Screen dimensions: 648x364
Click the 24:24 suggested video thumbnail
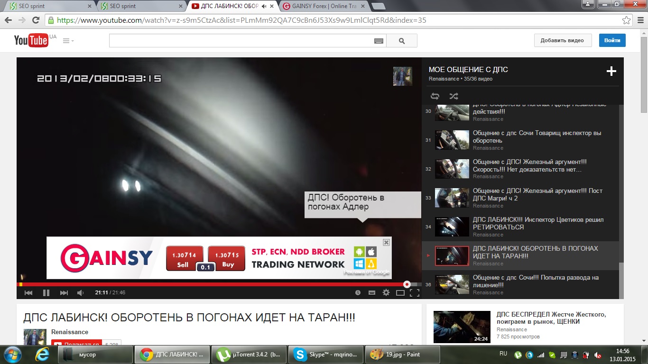(x=462, y=327)
